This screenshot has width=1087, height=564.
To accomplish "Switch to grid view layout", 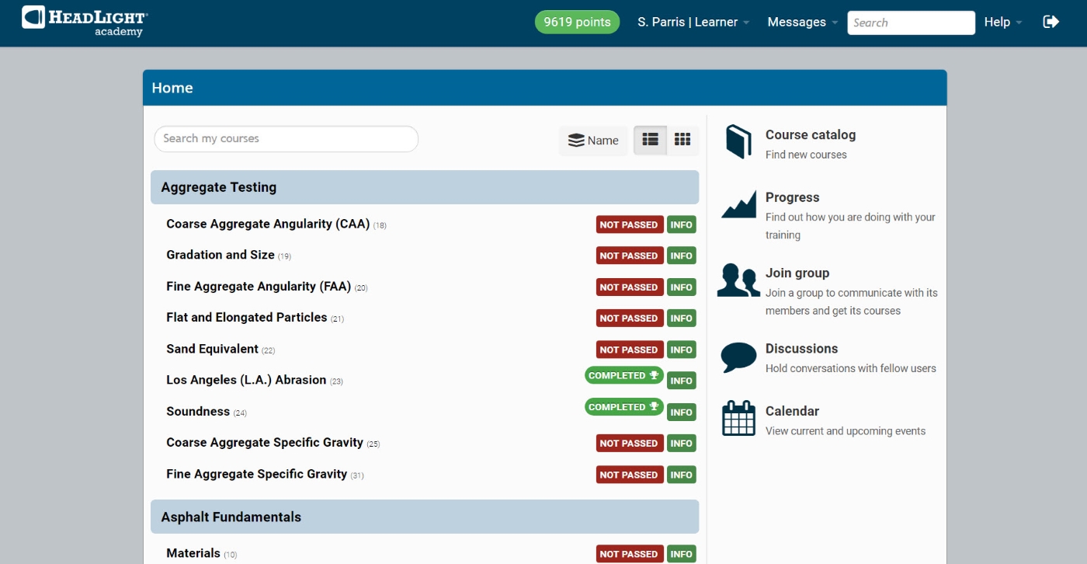I will 682,140.
